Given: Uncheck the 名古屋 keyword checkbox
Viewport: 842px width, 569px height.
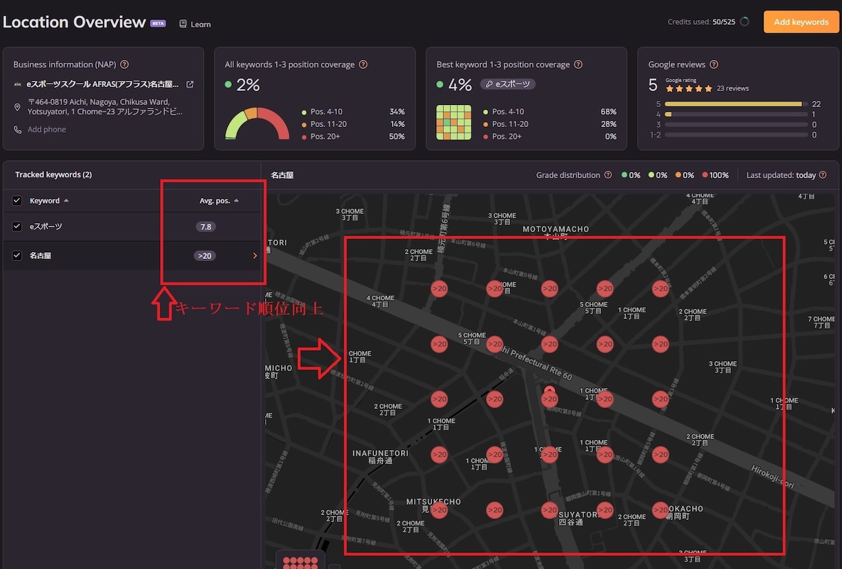Looking at the screenshot, I should (17, 255).
